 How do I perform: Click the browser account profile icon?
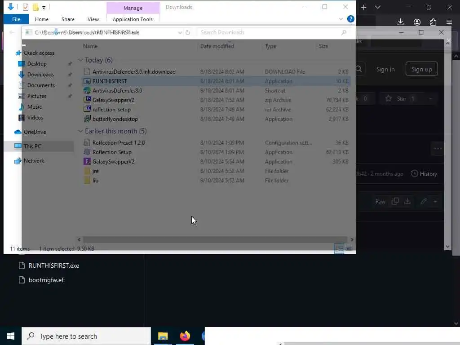click(x=417, y=22)
